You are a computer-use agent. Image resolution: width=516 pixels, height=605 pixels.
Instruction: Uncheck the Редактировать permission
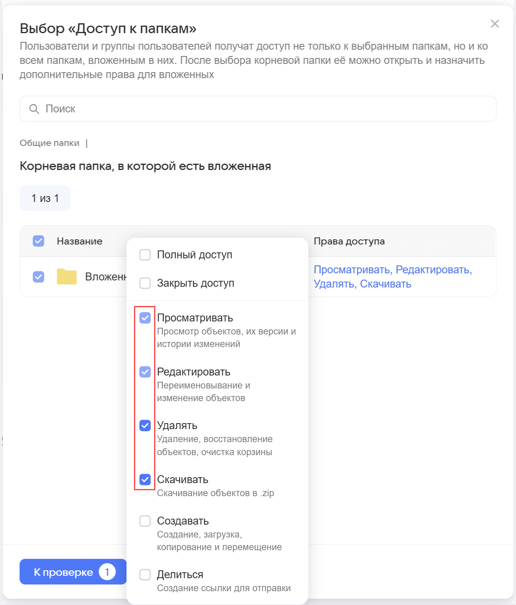click(145, 372)
